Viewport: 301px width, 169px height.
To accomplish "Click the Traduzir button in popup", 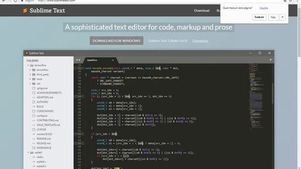I will click(x=259, y=17).
